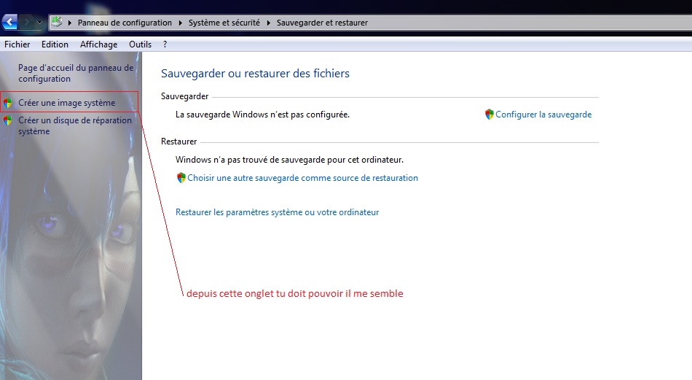Click shield icon next to Configurer la sauvegarde
Viewport: 692px width, 380px height.
pos(489,115)
